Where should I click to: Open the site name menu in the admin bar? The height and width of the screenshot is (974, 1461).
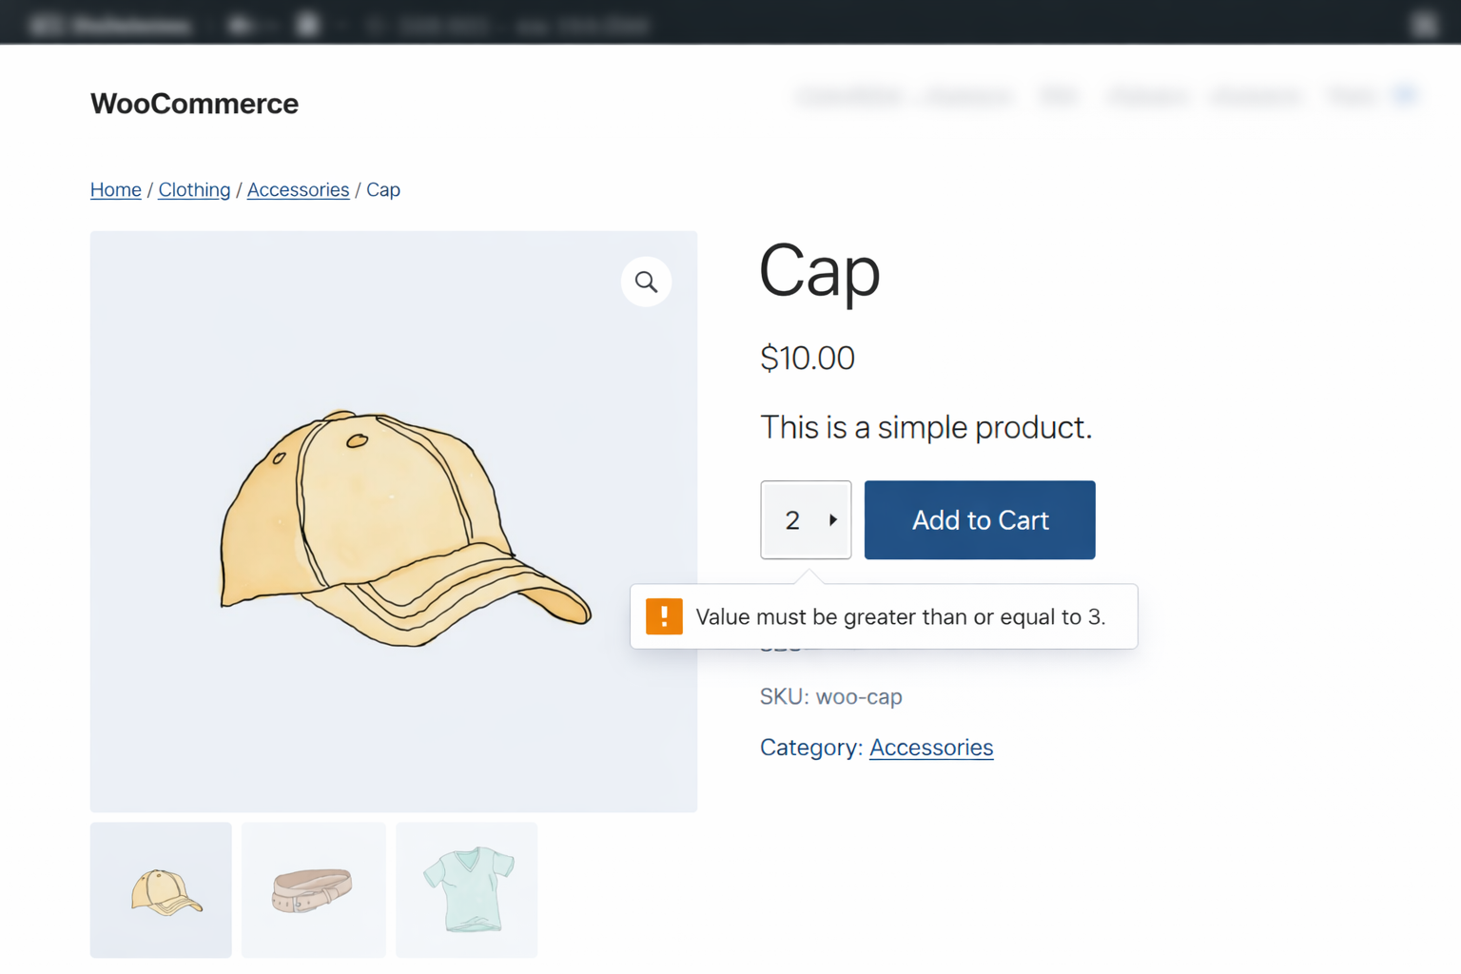[x=124, y=23]
